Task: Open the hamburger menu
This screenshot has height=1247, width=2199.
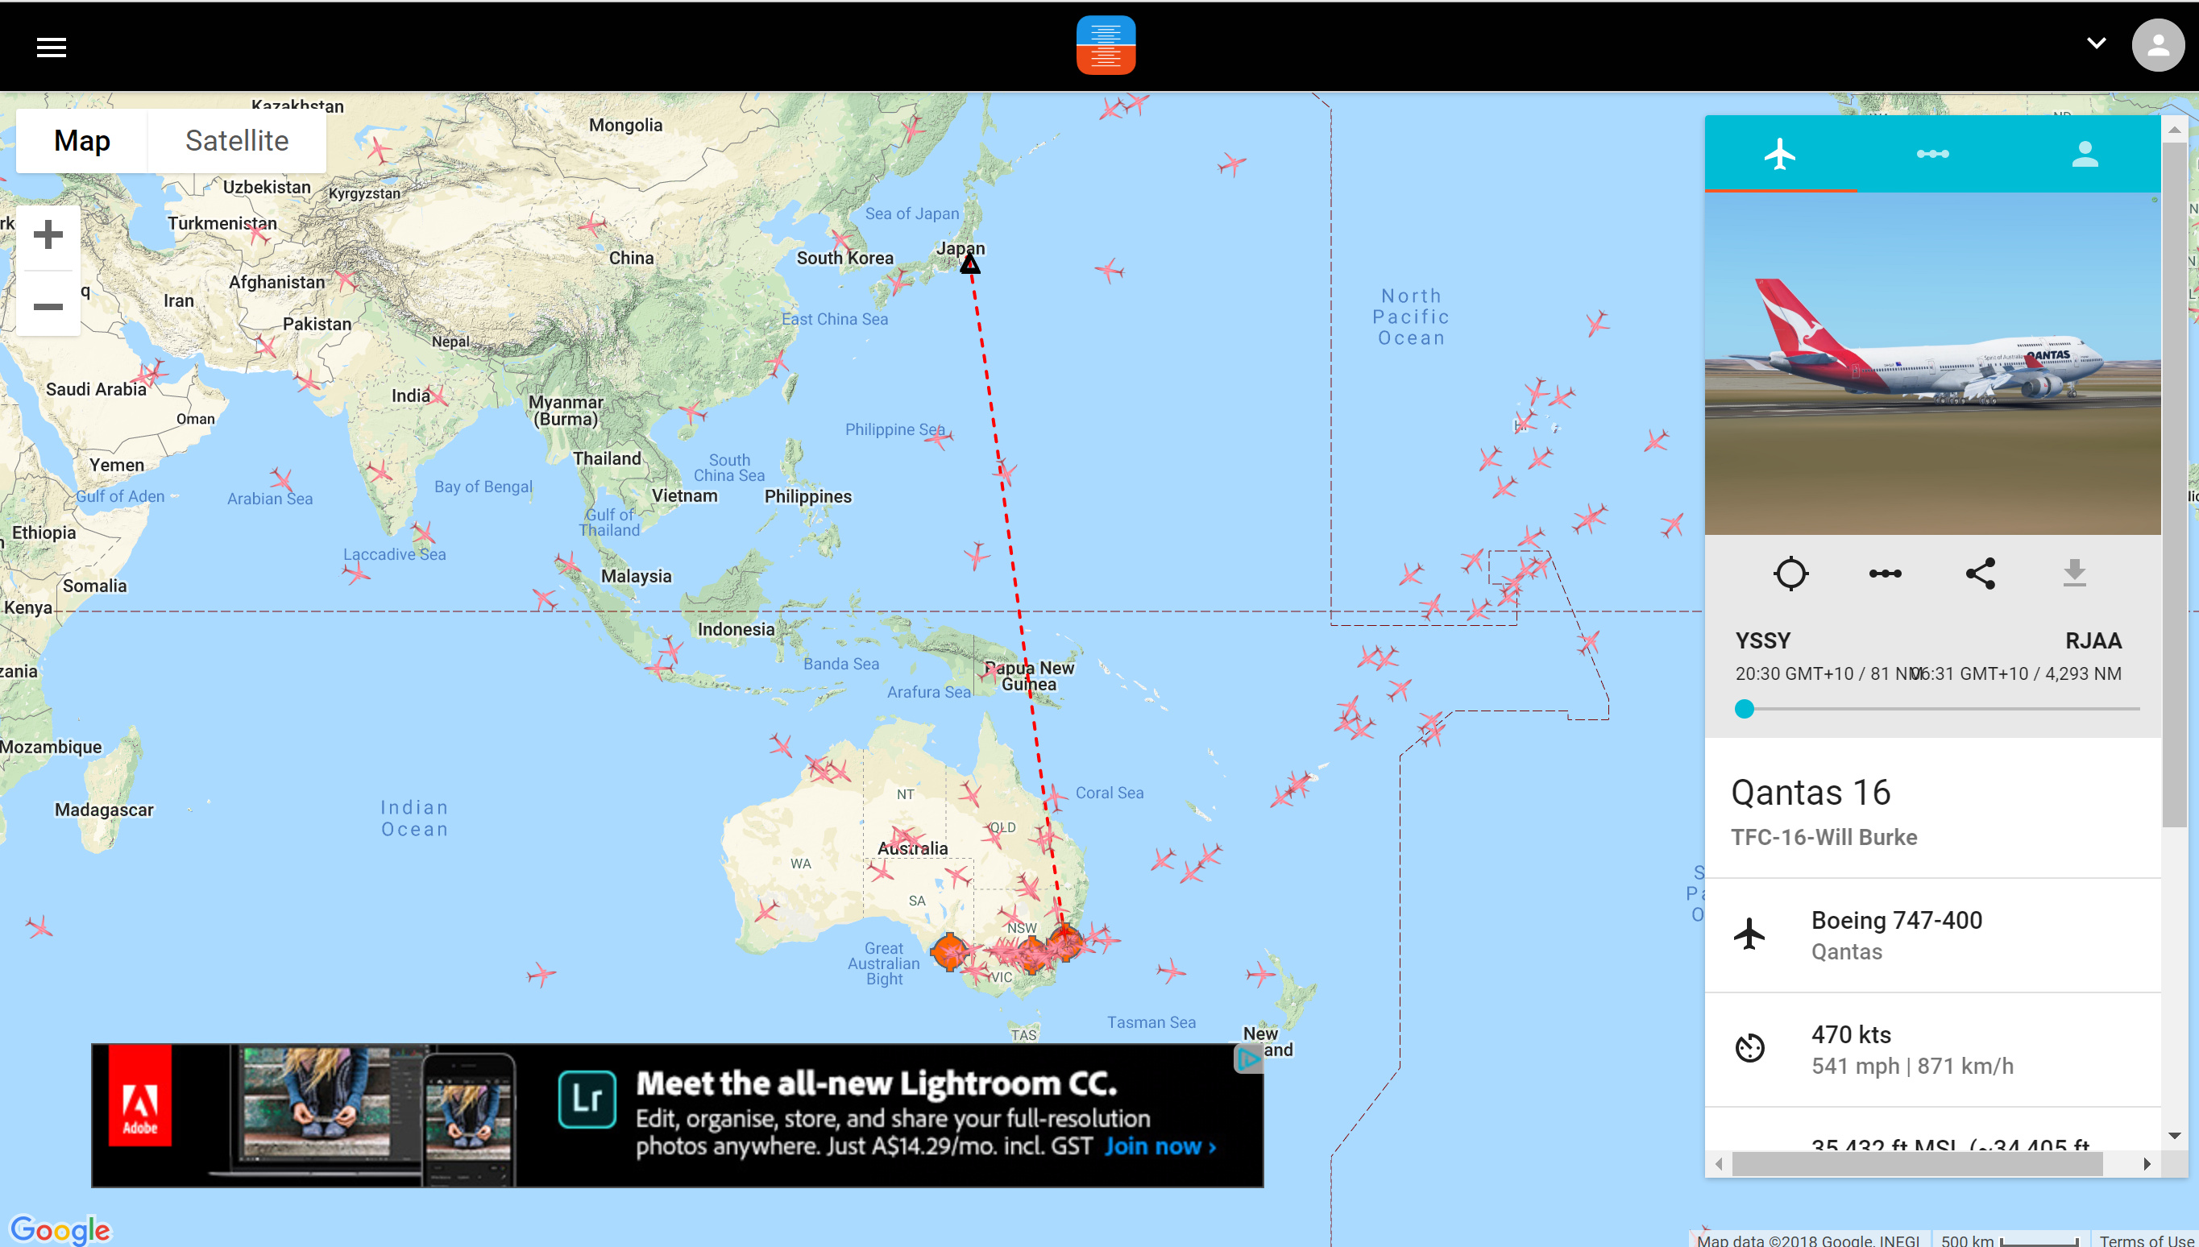Action: tap(52, 47)
